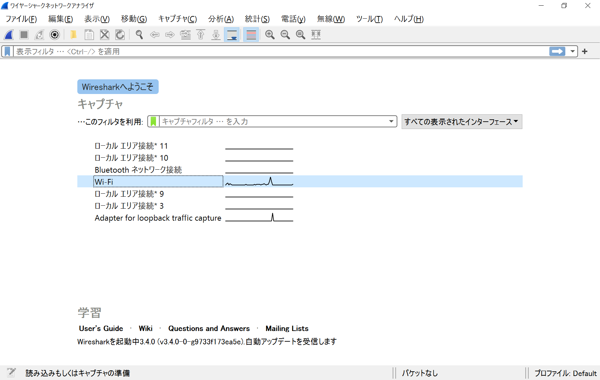Click the status bar expert info icon

pyautogui.click(x=11, y=373)
